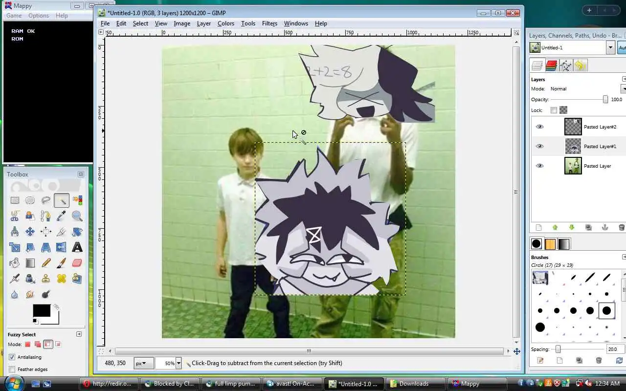
Task: Select the Eraser tool
Action: point(77,263)
